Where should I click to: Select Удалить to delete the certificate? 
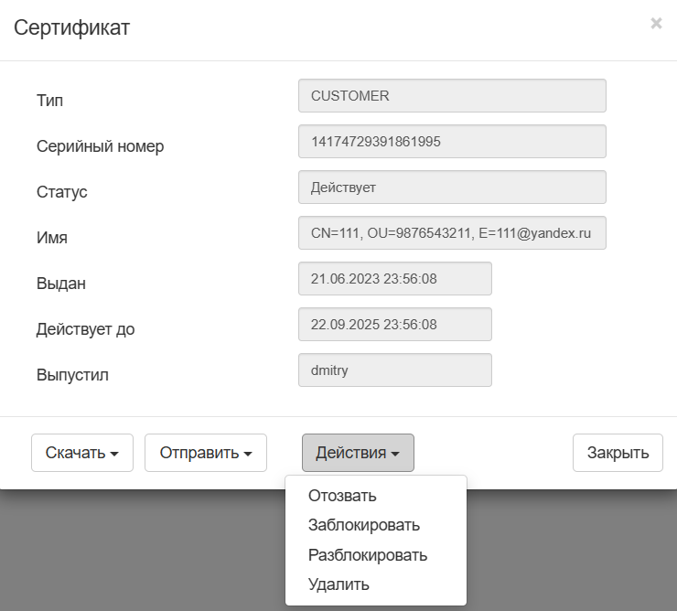click(338, 584)
